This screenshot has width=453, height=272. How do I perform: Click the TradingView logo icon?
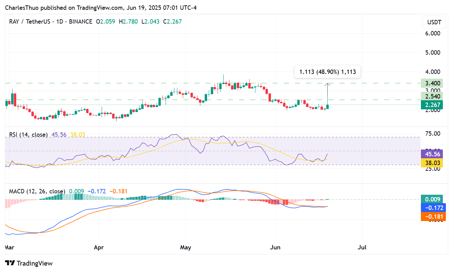[x=10, y=263]
